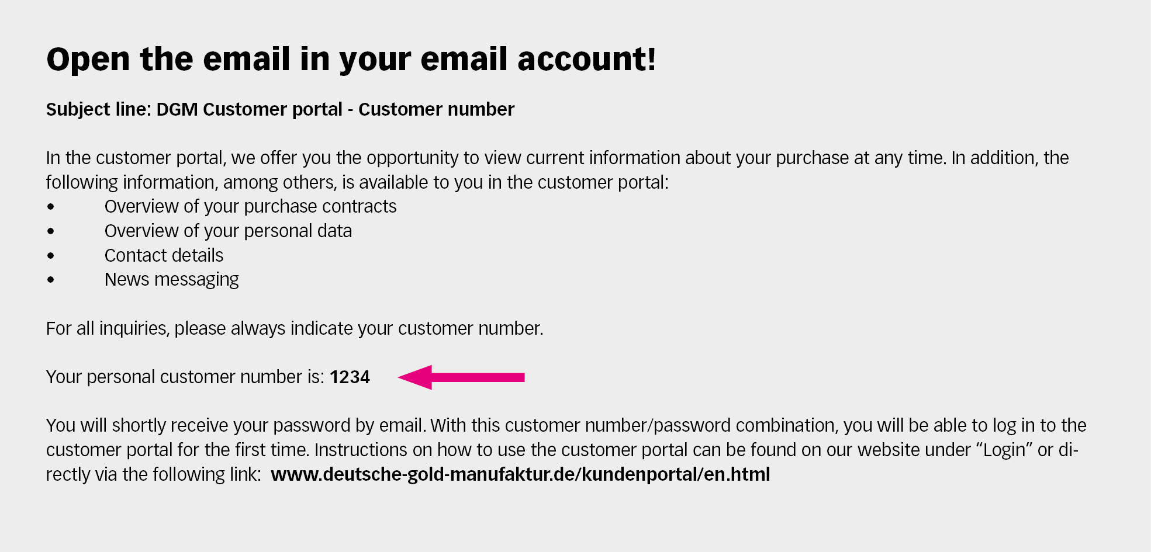This screenshot has width=1151, height=552.
Task: Click the bullet before 'Overview of your purchase contracts'
Action: point(51,207)
